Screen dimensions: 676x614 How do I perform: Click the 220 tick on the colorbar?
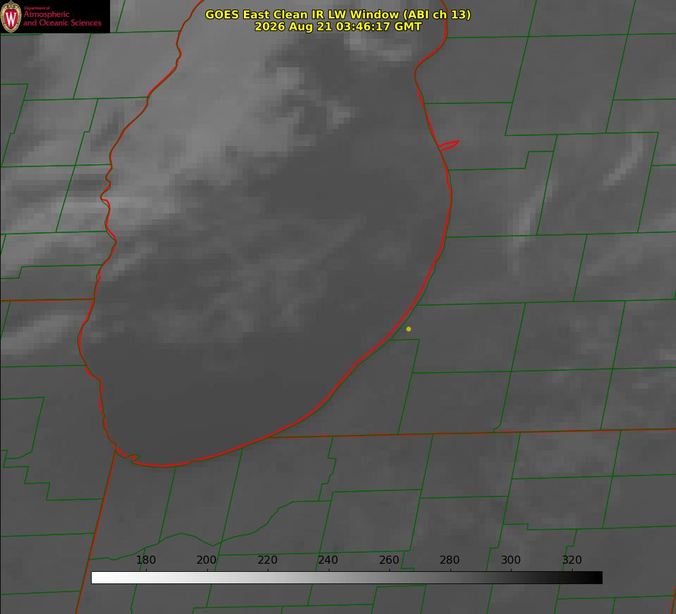pos(267,560)
